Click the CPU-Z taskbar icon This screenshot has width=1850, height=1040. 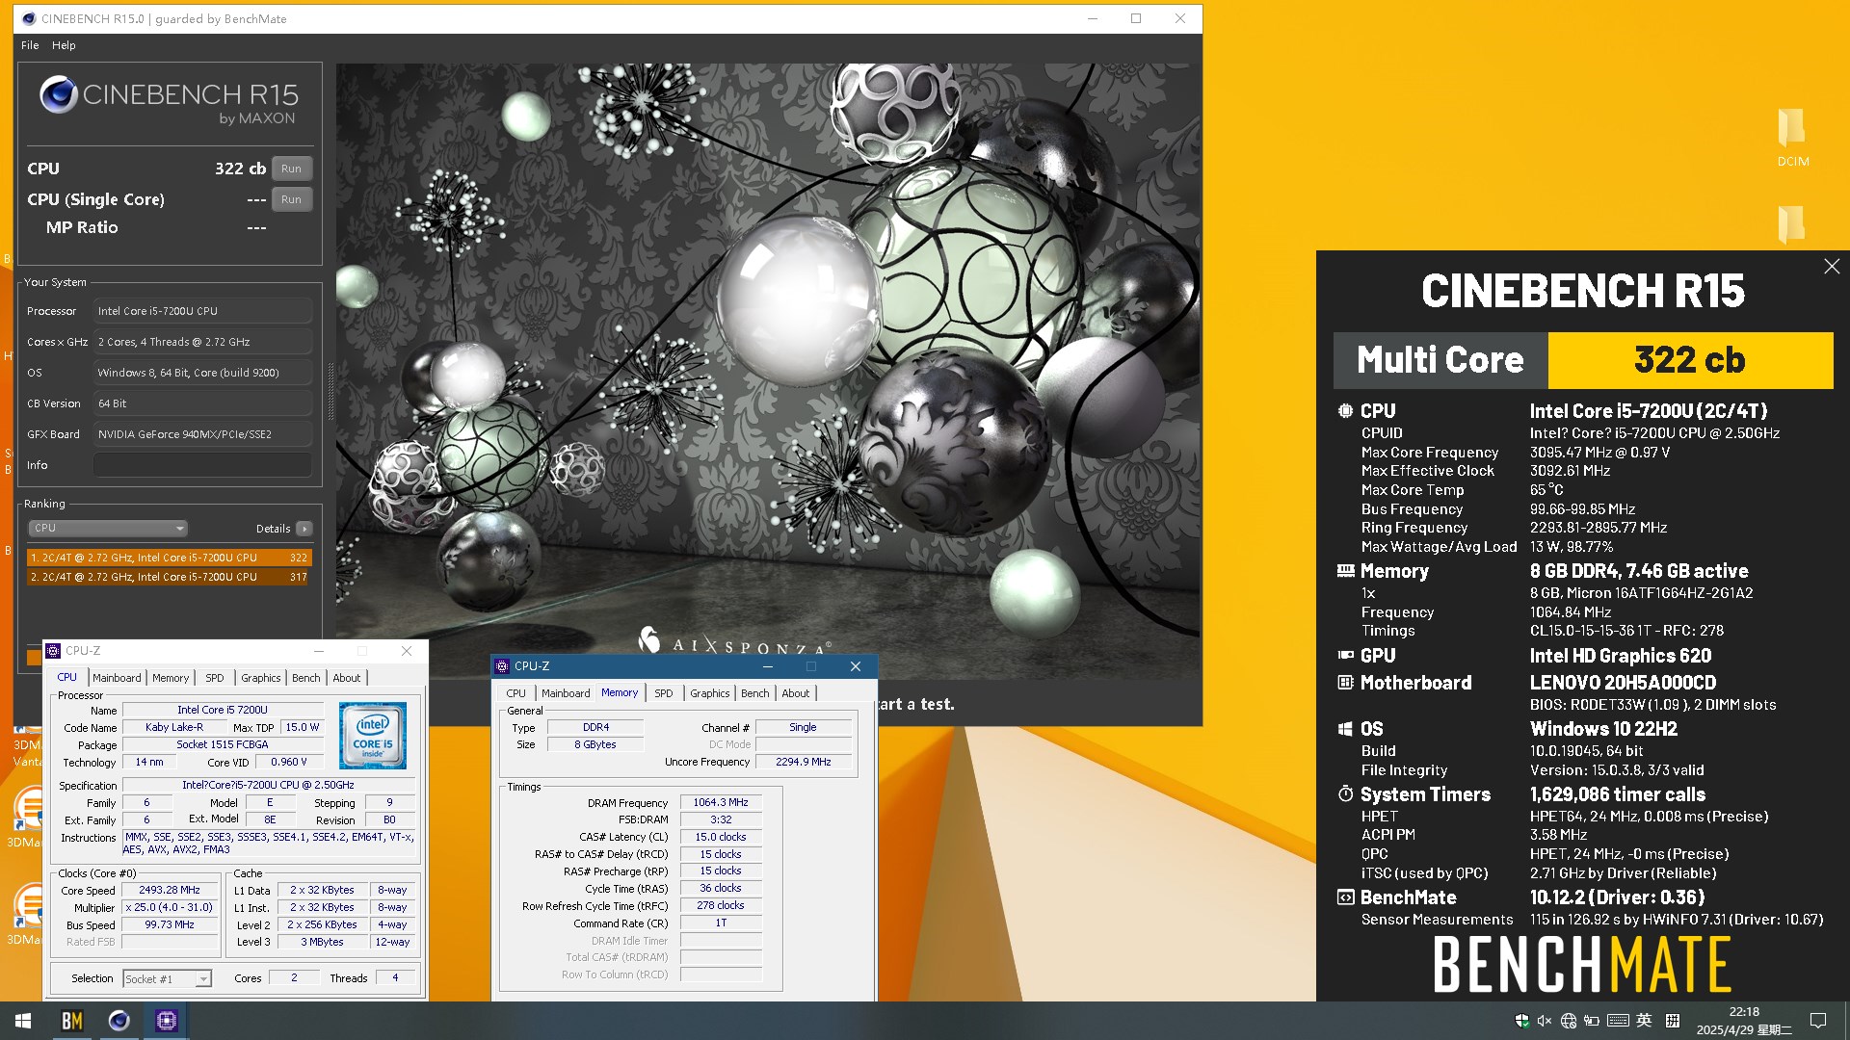click(167, 1021)
